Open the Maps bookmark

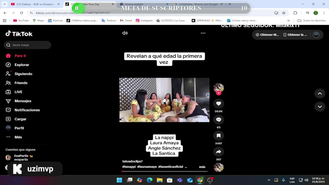click(38, 21)
